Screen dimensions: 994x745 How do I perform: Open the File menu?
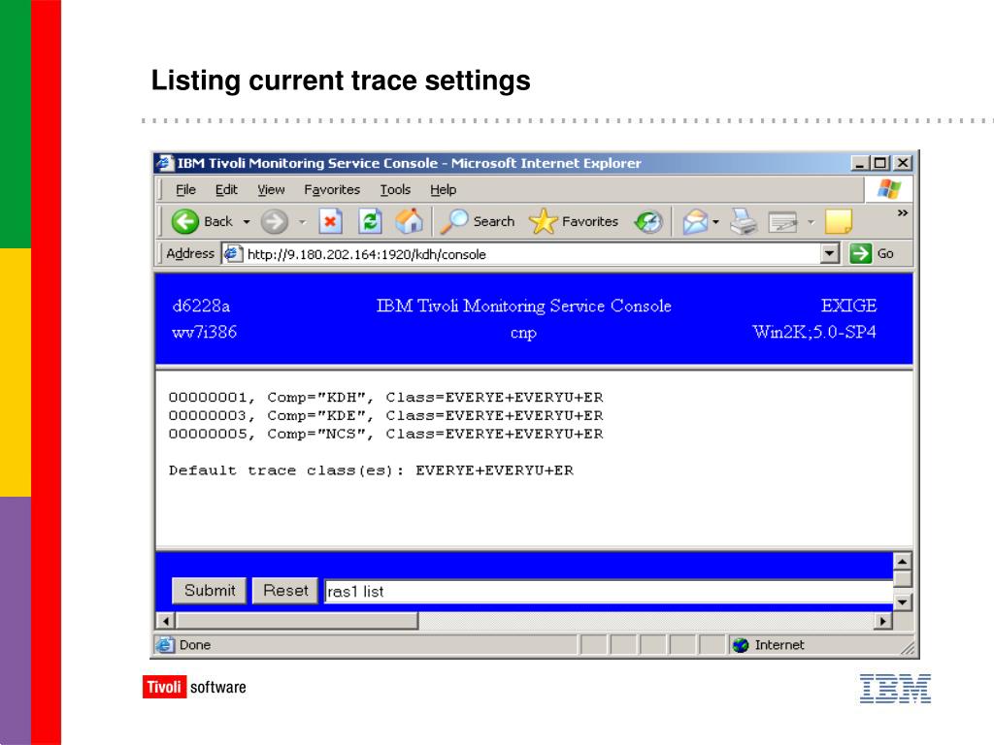click(x=185, y=189)
